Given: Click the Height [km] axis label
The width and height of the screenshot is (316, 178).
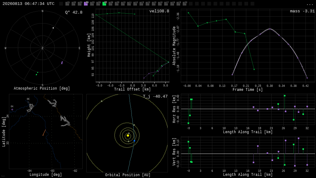Looking at the screenshot, I should 89,45.
